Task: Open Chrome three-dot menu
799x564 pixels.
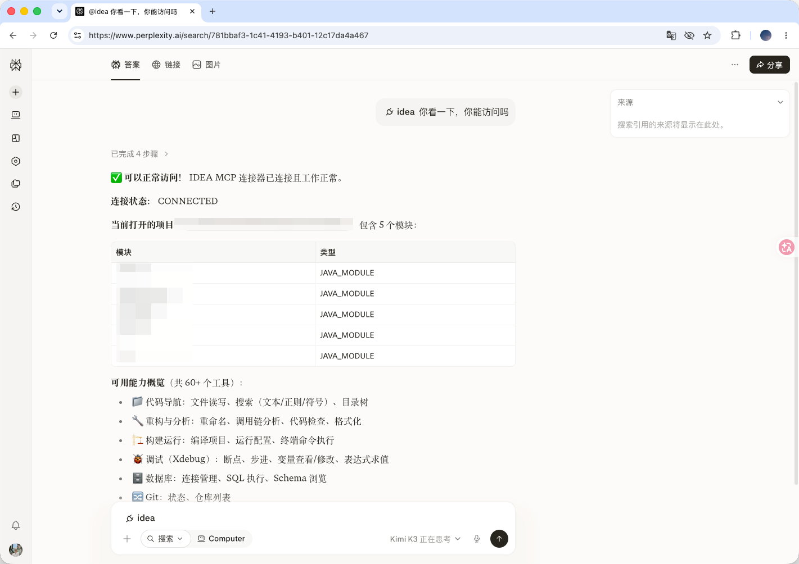Action: coord(786,35)
